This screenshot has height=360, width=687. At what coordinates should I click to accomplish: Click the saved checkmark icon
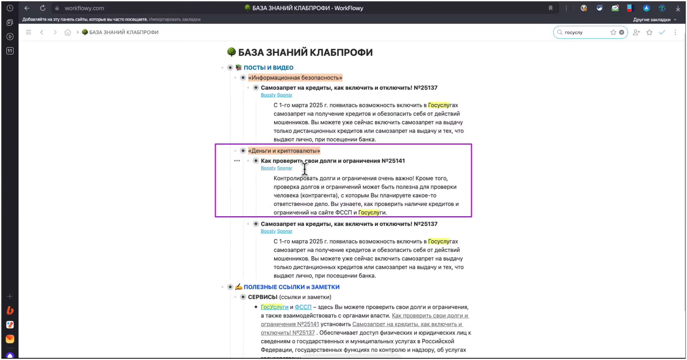point(662,32)
